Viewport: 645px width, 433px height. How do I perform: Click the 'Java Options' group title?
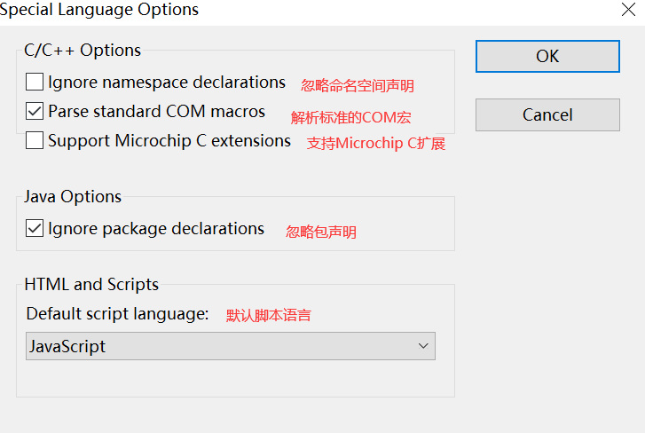tap(73, 197)
